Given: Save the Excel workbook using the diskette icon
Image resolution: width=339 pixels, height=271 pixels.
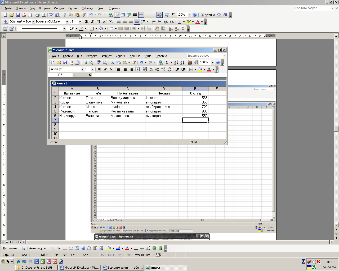Looking at the screenshot, I should [65, 62].
